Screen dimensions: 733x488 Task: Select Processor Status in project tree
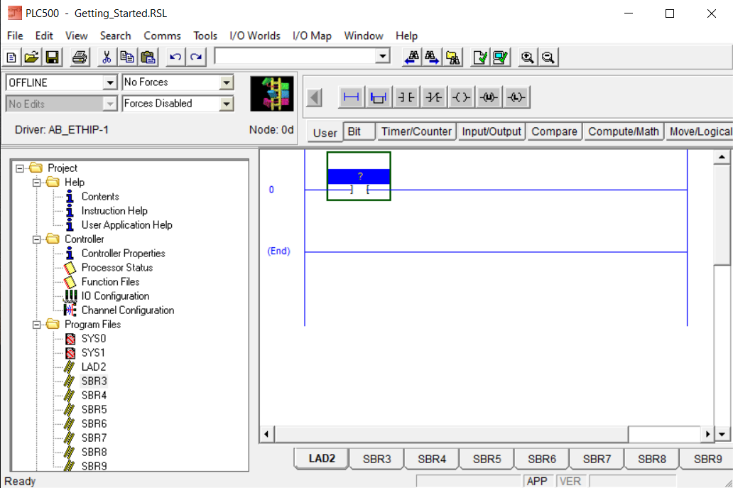pyautogui.click(x=117, y=267)
